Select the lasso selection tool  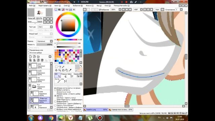coord(60,67)
